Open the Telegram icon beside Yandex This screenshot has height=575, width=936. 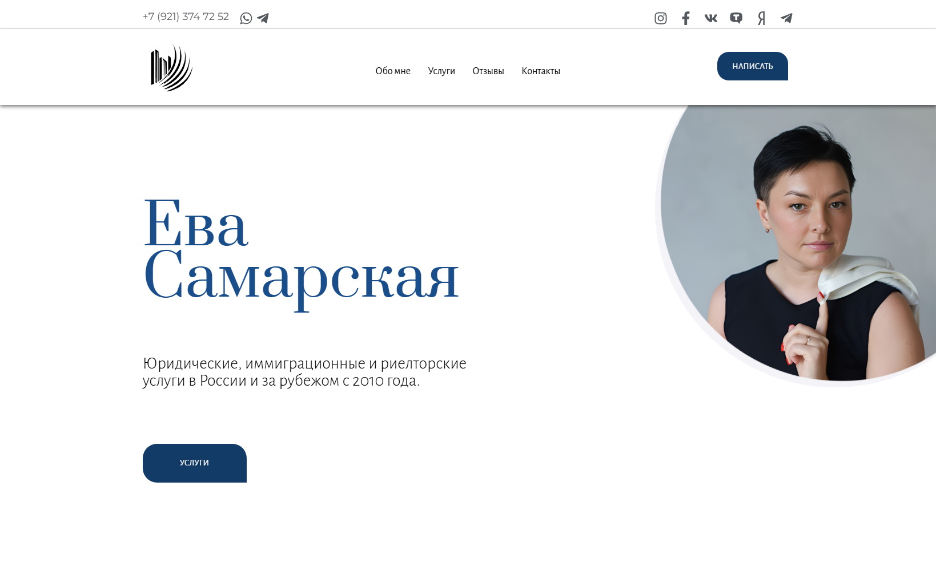coord(786,18)
